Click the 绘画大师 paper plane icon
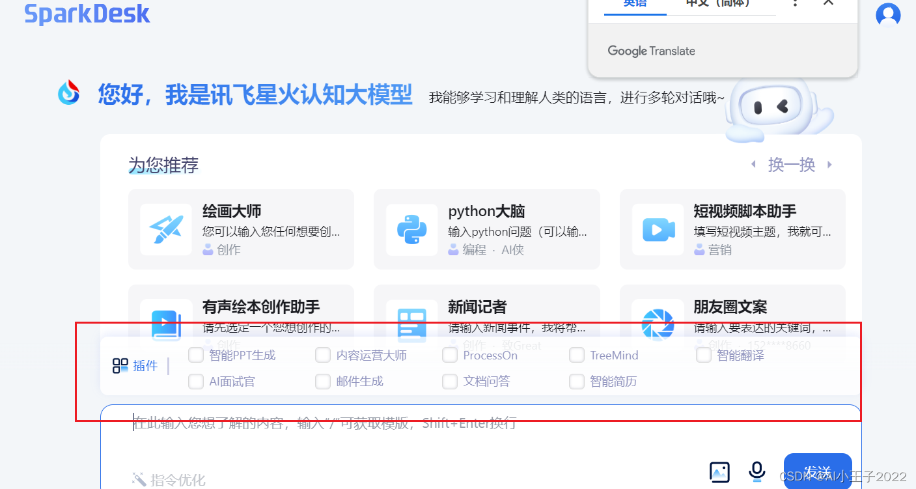 [166, 229]
